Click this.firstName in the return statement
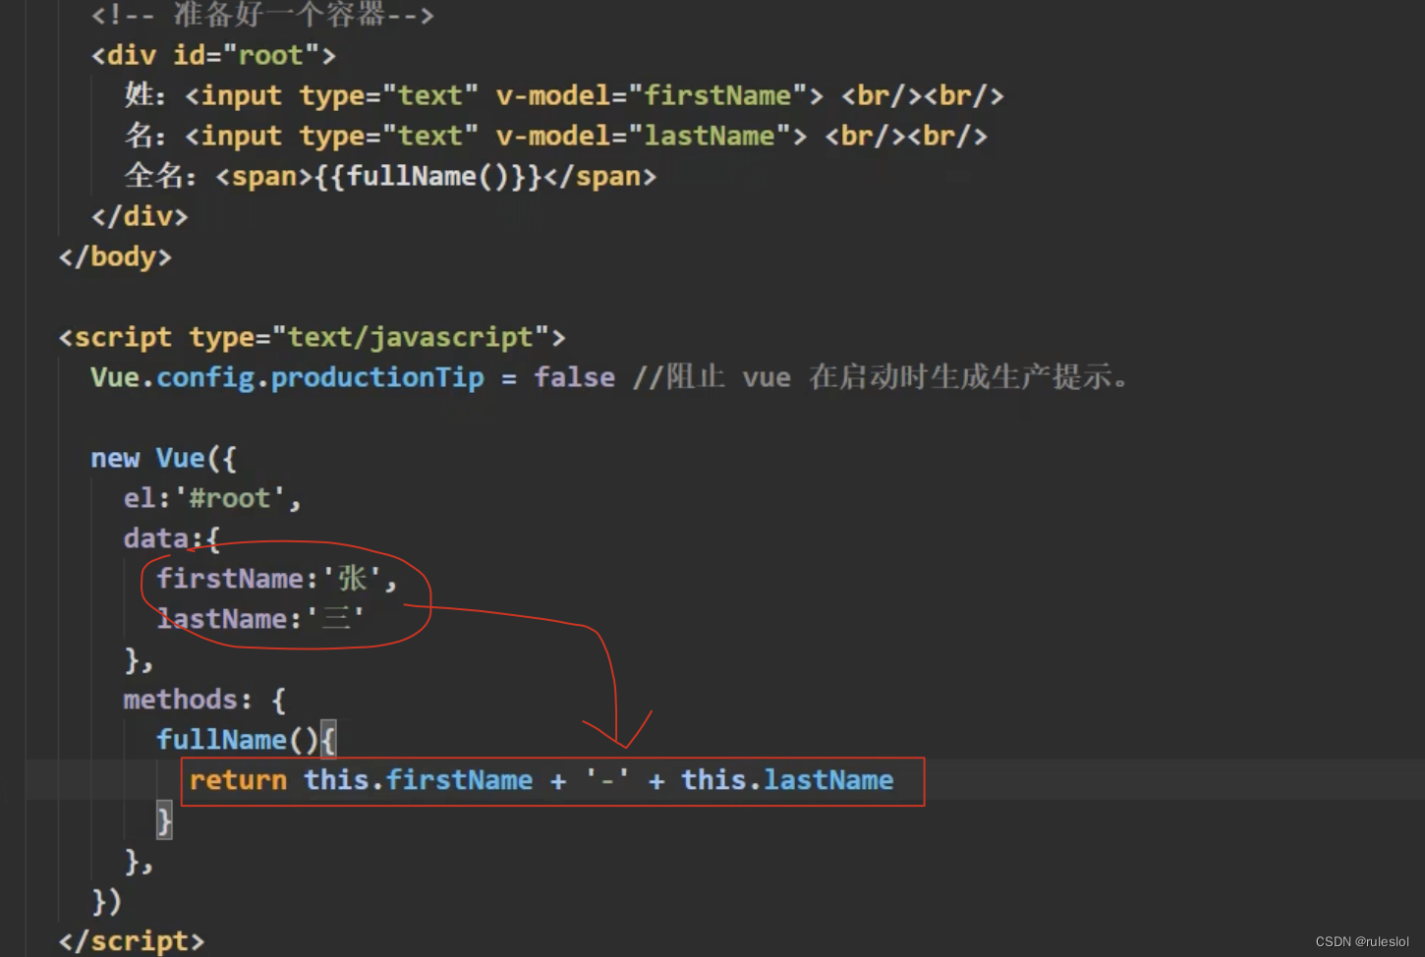The image size is (1425, 957). (x=418, y=780)
